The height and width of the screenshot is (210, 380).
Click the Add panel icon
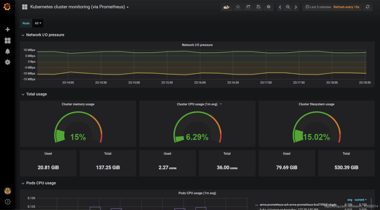coord(227,7)
